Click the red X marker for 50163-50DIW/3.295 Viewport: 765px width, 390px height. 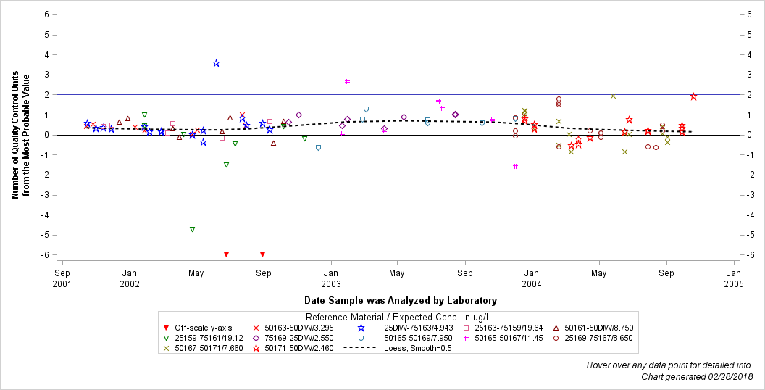point(256,328)
